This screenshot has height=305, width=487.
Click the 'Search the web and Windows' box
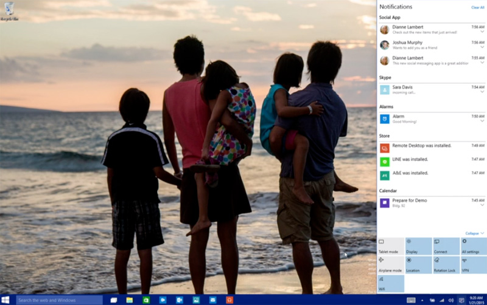(x=59, y=300)
